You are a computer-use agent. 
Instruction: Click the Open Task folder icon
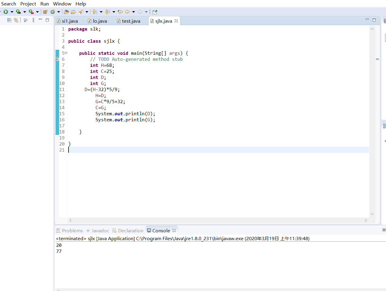point(73,12)
